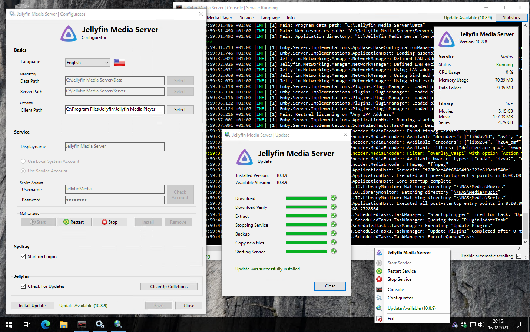Open Console via its tray menu icon
Screen dimensions: 530x332
(x=379, y=290)
